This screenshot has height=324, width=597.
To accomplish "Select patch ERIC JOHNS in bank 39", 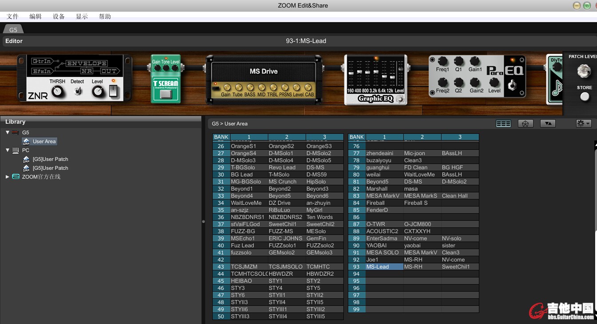I will (287, 238).
